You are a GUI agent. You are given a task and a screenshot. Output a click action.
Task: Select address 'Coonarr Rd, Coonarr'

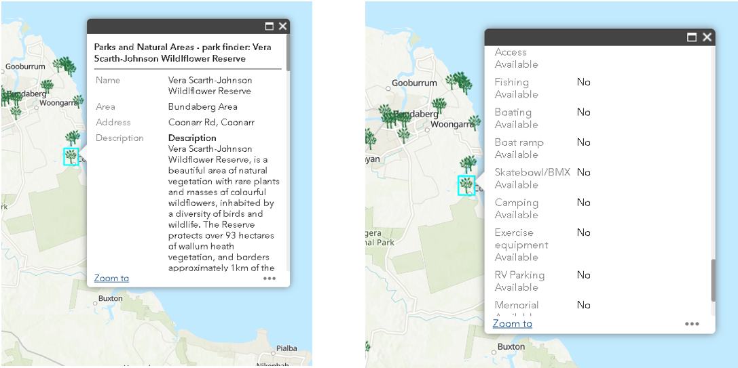pos(211,122)
